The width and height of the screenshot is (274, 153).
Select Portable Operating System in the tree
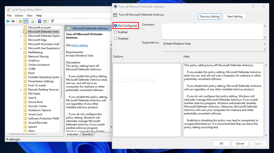click(x=44, y=77)
